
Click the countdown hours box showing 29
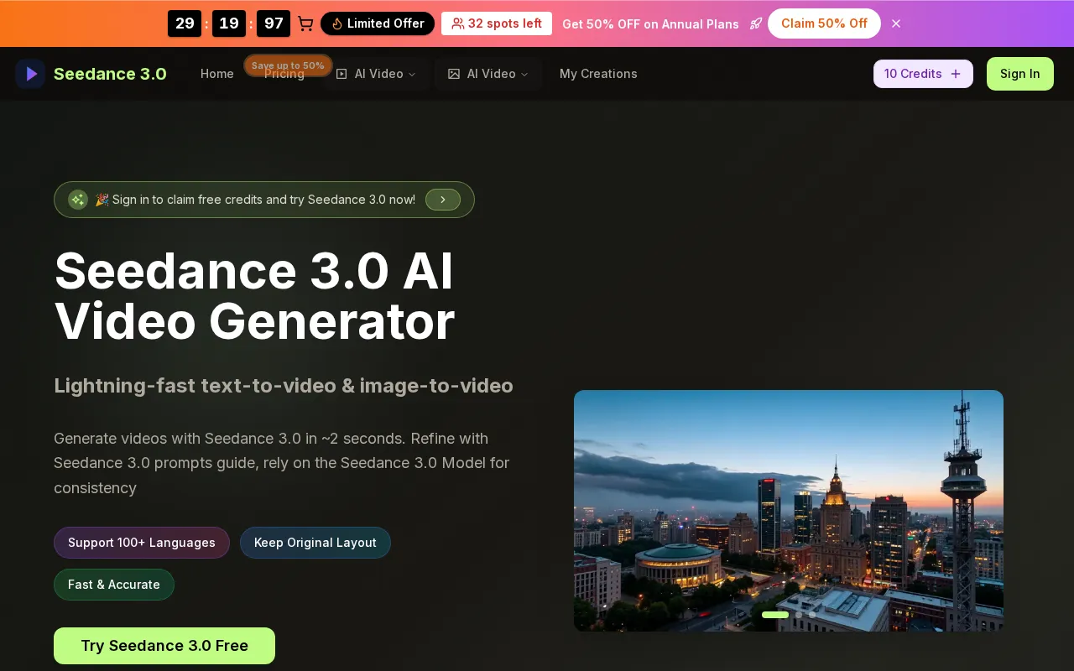[x=185, y=23]
